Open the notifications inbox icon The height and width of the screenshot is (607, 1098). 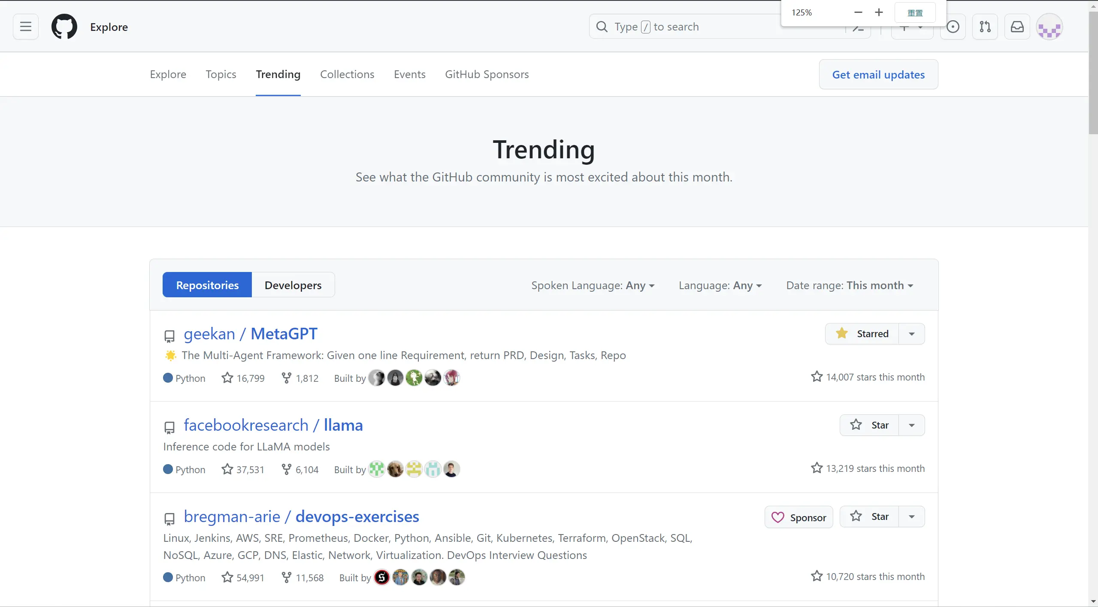tap(1017, 27)
